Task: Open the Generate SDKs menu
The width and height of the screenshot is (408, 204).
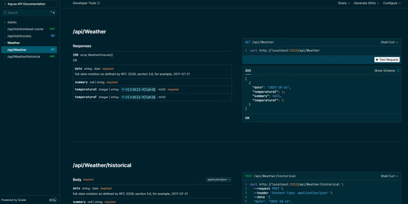Action: click(x=366, y=3)
